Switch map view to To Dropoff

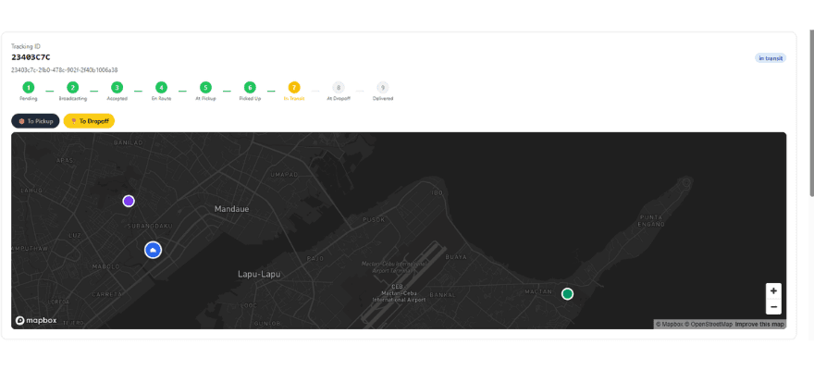point(89,121)
